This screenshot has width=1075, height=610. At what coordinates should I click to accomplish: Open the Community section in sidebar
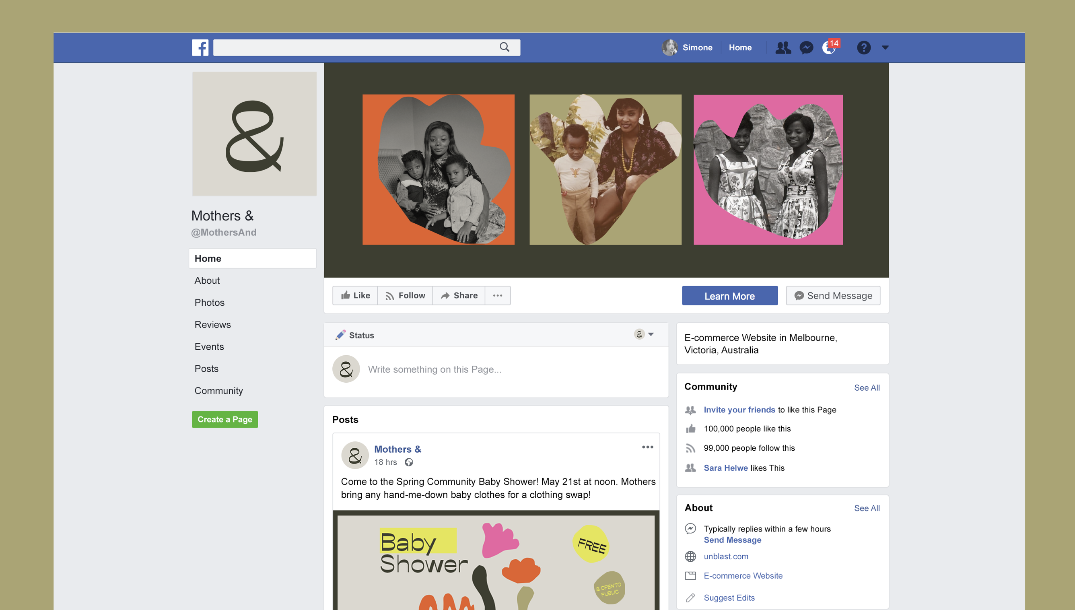[218, 390]
